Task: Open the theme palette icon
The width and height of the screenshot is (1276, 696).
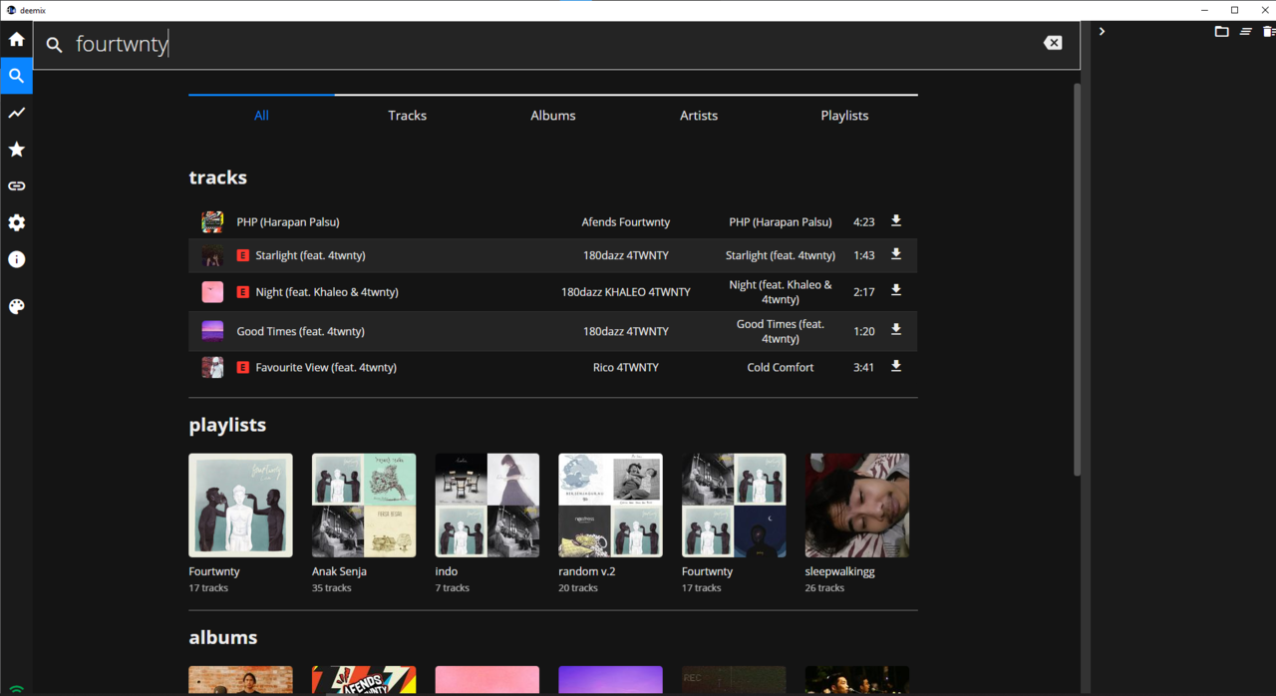Action: (x=16, y=306)
